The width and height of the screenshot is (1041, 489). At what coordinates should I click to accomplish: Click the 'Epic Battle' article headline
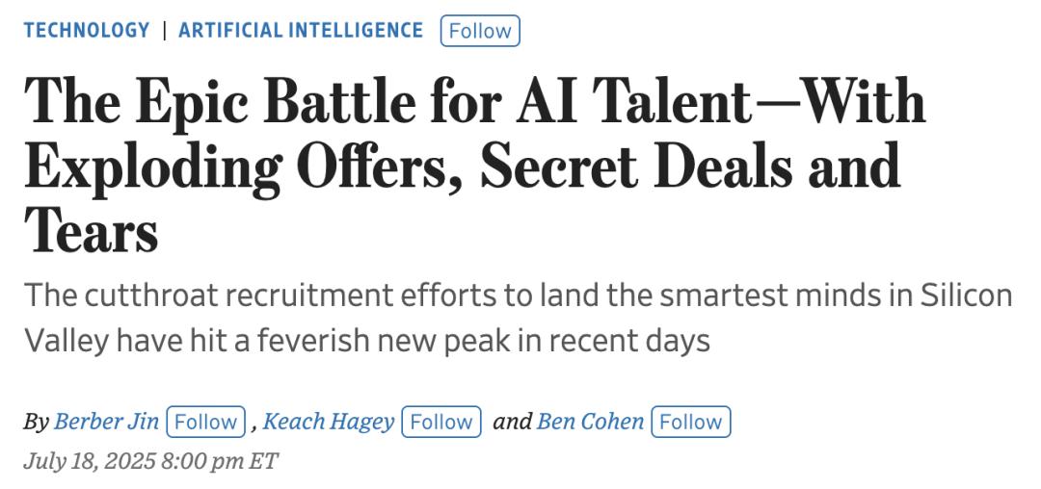[474, 165]
